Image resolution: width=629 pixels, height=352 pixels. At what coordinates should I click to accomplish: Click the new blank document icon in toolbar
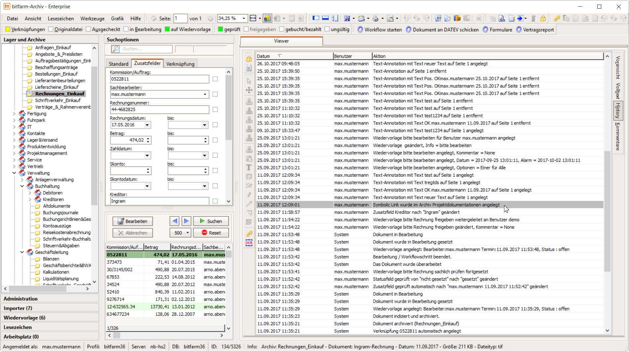pos(511,18)
